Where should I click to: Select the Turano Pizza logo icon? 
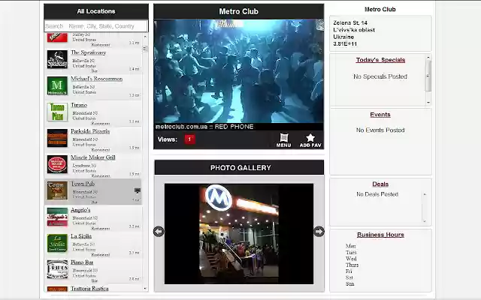point(57,112)
